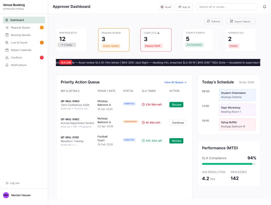The height and width of the screenshot is (205, 271).
Task: Click the Ask AI sparkle icon
Action: coord(180,7)
